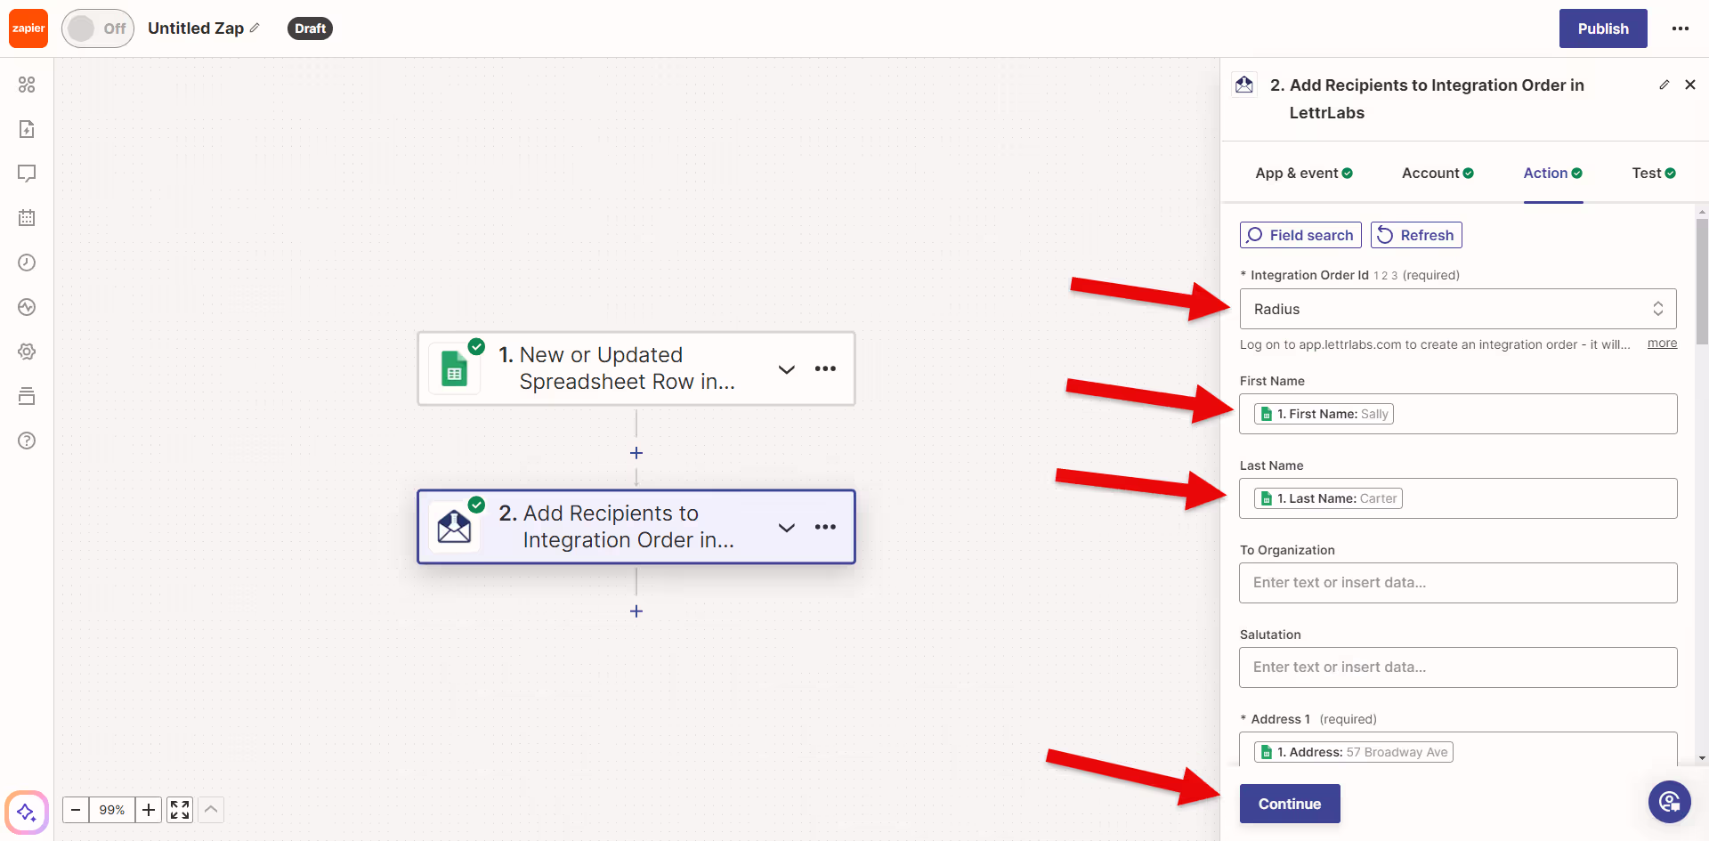Close the step editor panel
1709x841 pixels.
(x=1690, y=85)
